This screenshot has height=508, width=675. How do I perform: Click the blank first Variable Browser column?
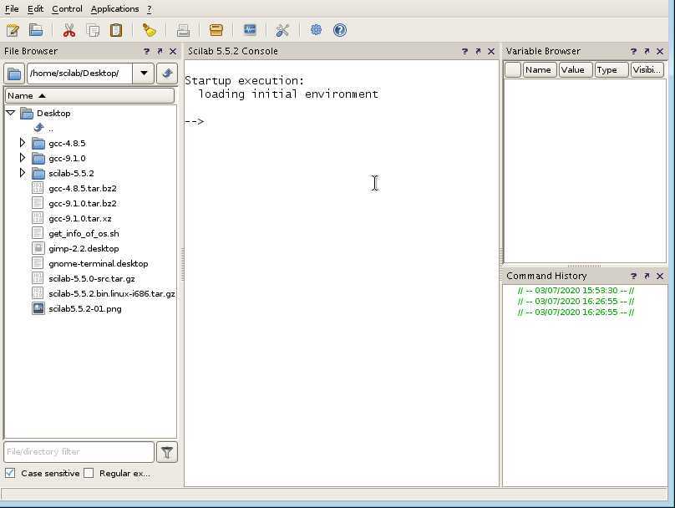[513, 69]
